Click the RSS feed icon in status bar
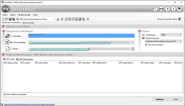This screenshot has width=185, height=106. [2, 104]
